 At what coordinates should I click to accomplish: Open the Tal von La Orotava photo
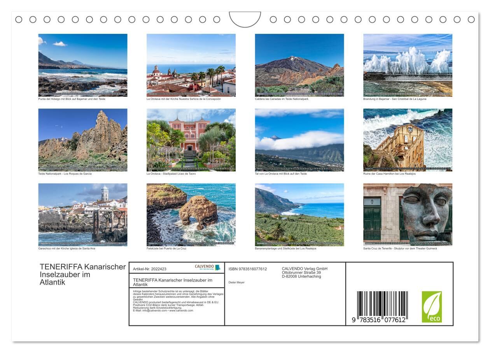pos(299,140)
